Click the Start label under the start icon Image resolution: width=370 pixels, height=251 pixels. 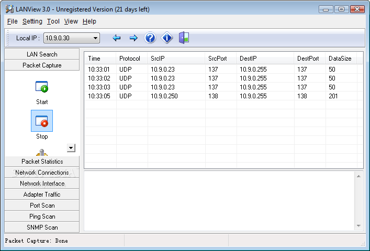coord(42,102)
